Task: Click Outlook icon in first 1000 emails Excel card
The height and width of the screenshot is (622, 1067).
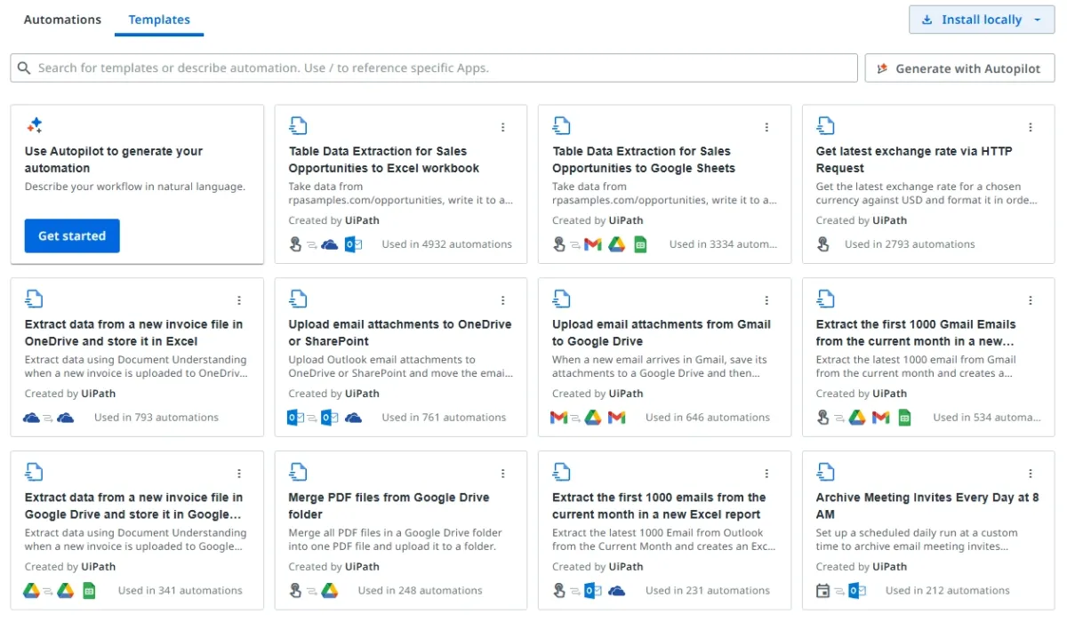Action: point(593,591)
